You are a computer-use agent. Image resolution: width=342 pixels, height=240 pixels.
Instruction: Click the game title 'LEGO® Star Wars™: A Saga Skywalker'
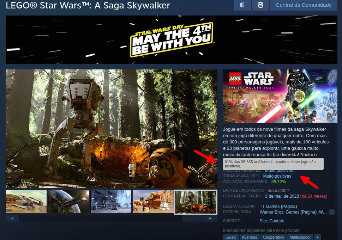click(88, 5)
